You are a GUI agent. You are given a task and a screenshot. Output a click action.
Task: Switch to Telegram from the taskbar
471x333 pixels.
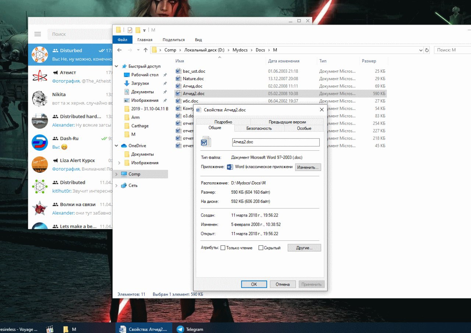coord(190,329)
